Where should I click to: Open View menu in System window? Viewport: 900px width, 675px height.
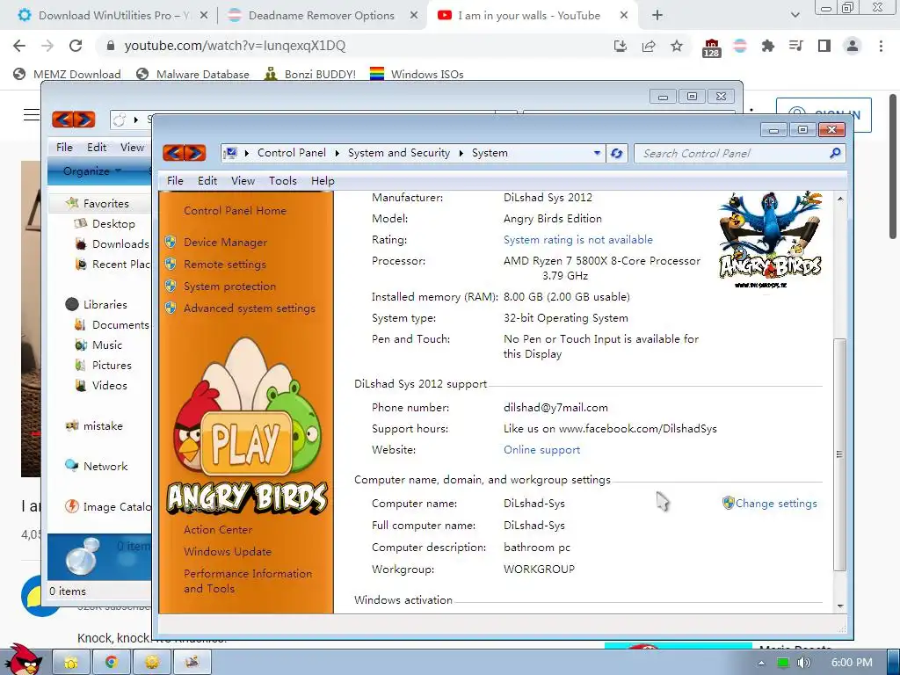pyautogui.click(x=243, y=181)
